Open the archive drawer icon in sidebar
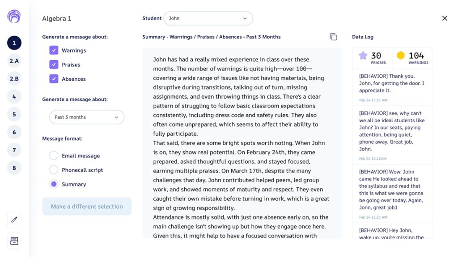The height and width of the screenshot is (257, 458). click(x=14, y=241)
